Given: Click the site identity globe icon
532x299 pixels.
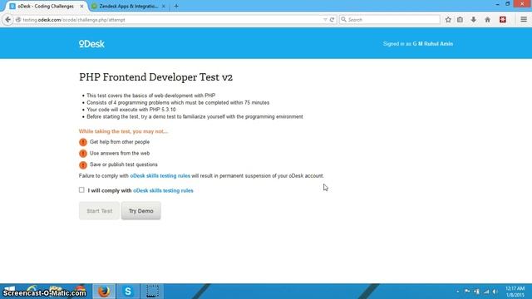Looking at the screenshot, I should coord(18,20).
